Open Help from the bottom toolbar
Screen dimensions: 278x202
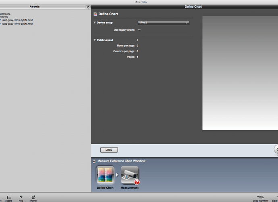coord(21,198)
